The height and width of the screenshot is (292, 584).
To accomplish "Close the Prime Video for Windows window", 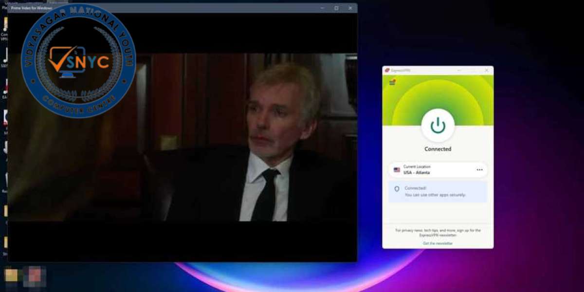I will click(x=350, y=8).
